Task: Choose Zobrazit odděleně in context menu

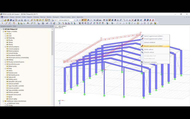Action: [155, 42]
